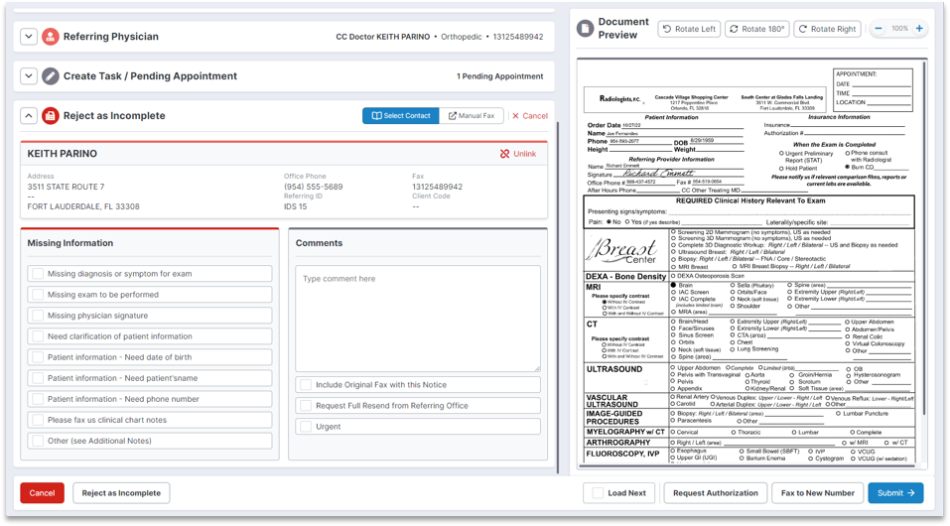The height and width of the screenshot is (526, 950).
Task: Collapse the Reject as Incomplete section
Action: tap(29, 116)
